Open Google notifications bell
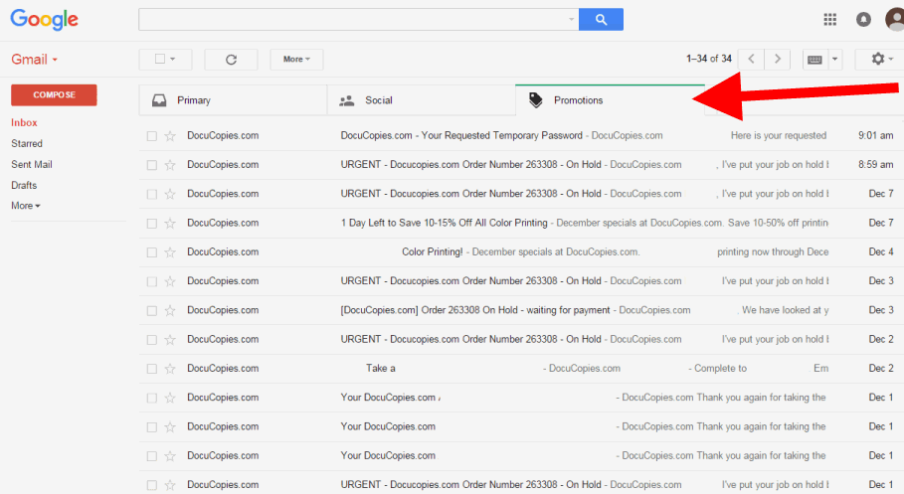 [863, 19]
